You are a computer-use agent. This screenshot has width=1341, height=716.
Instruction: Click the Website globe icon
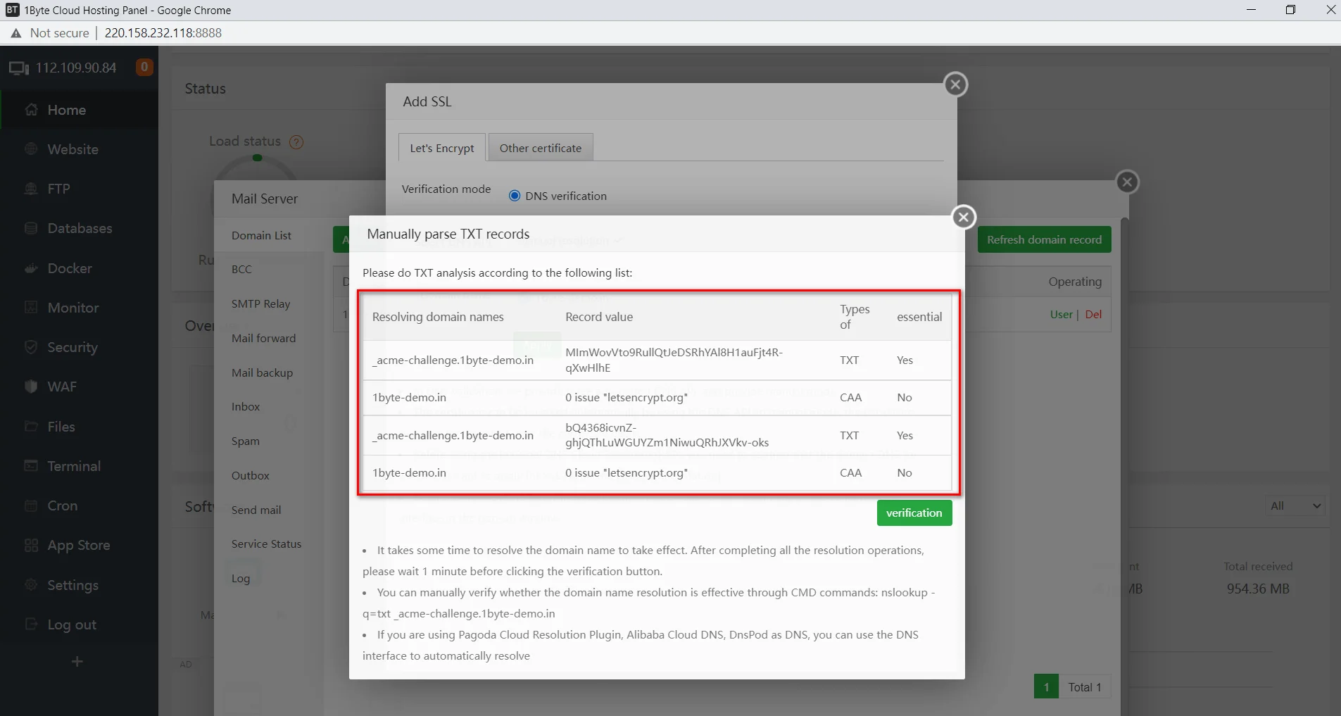click(x=31, y=149)
